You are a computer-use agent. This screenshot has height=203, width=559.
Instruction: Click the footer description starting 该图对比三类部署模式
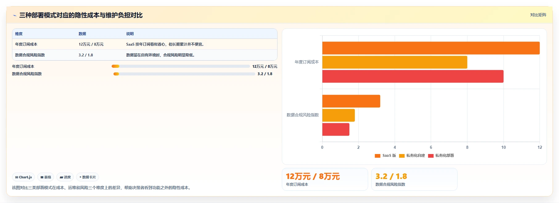tap(102, 188)
